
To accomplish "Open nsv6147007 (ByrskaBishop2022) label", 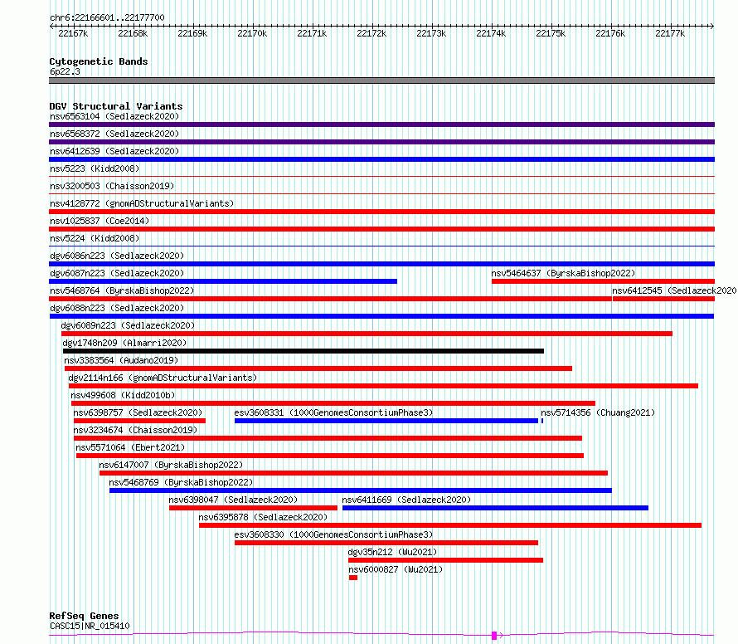I will coord(171,465).
